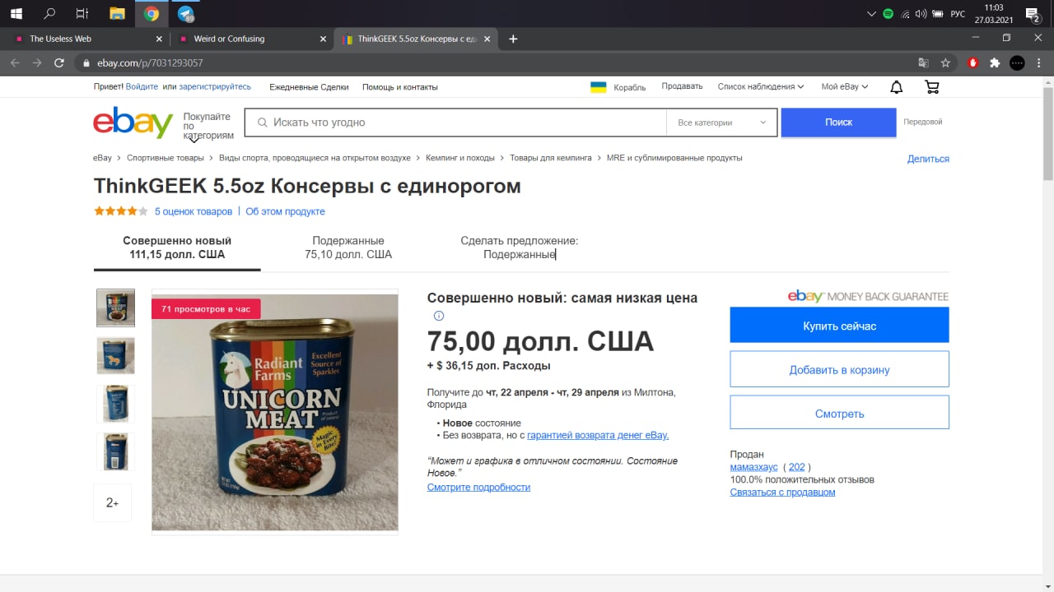
Task: Click the eBay logo
Action: (x=133, y=123)
